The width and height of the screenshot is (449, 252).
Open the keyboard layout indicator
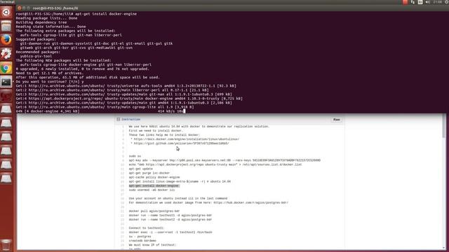coord(420,2)
